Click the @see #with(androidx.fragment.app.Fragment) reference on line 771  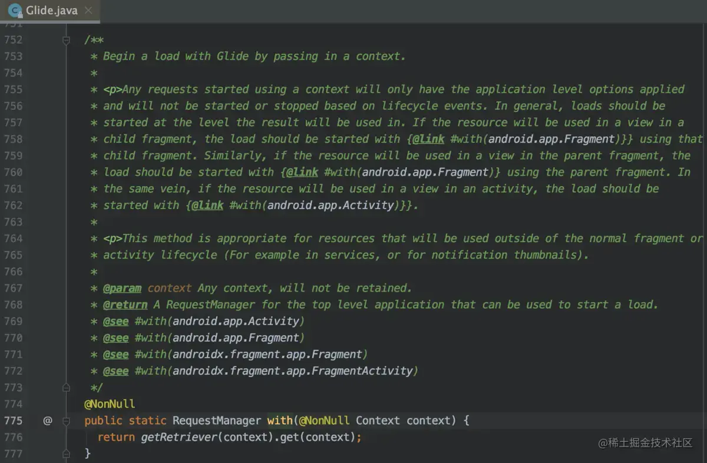[251, 354]
